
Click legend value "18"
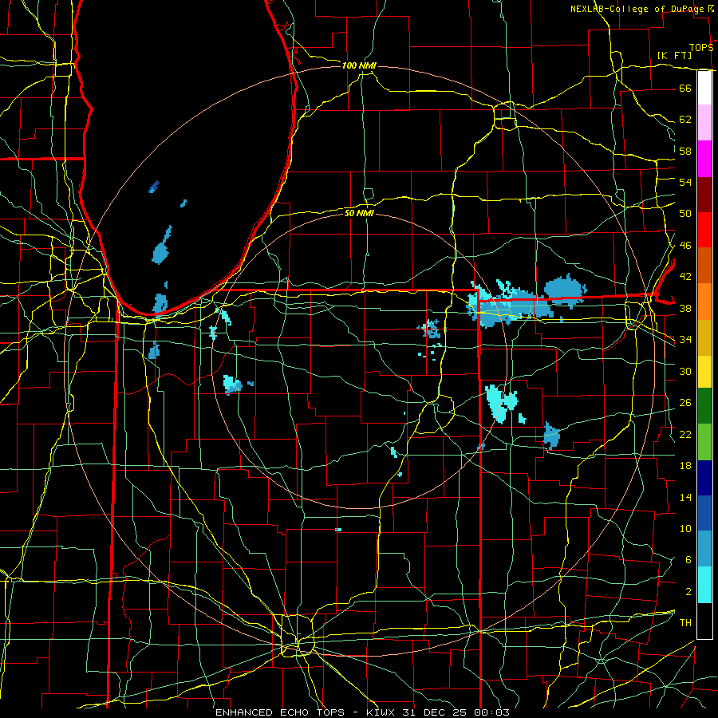[685, 466]
